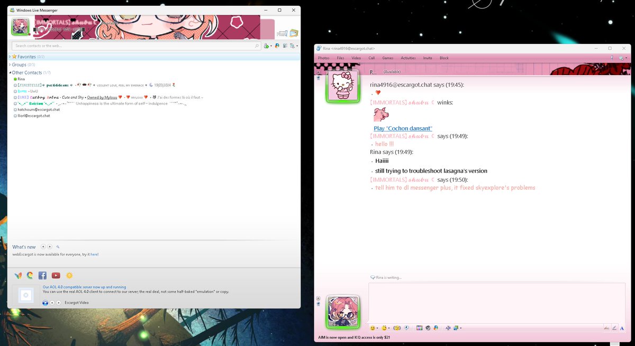The image size is (635, 346).
Task: Click in the chat message input box
Action: tap(497, 303)
